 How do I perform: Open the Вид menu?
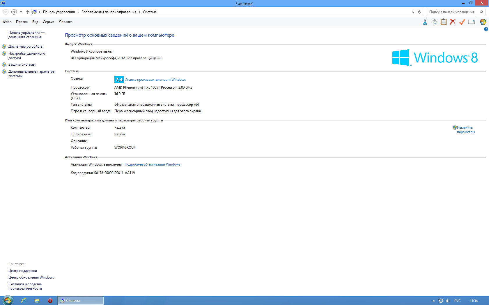(35, 22)
